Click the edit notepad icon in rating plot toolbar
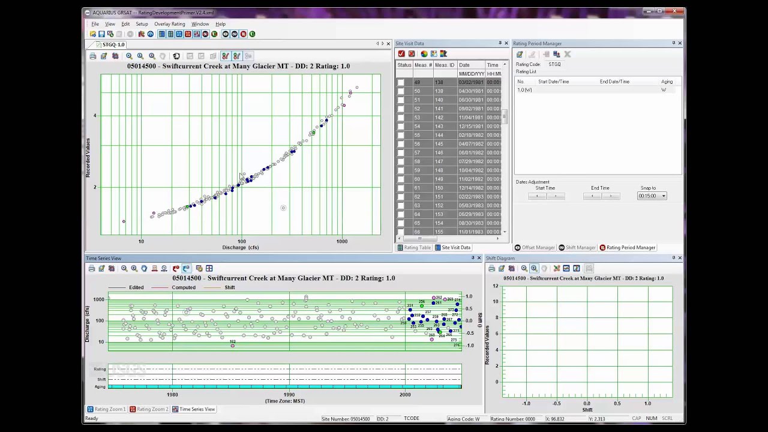 104,56
